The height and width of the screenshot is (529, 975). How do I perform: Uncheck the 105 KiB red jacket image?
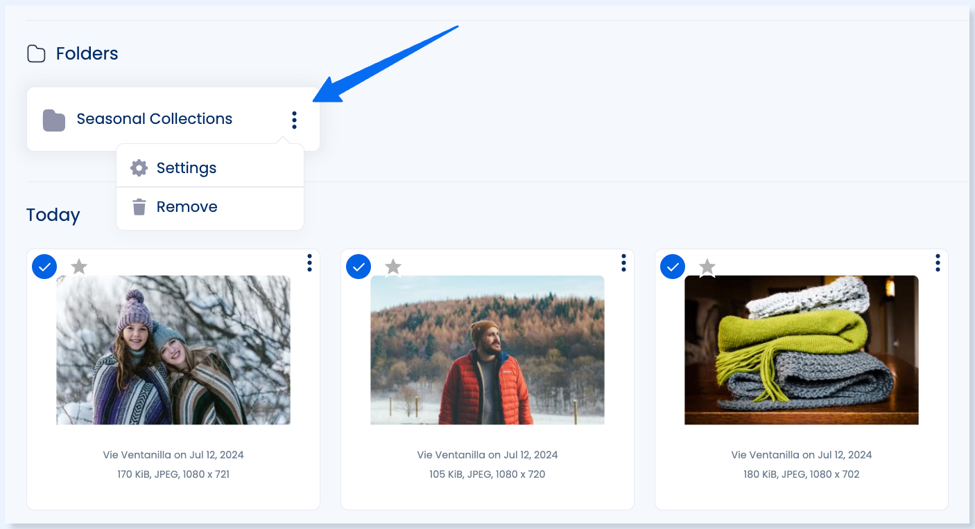(x=359, y=266)
